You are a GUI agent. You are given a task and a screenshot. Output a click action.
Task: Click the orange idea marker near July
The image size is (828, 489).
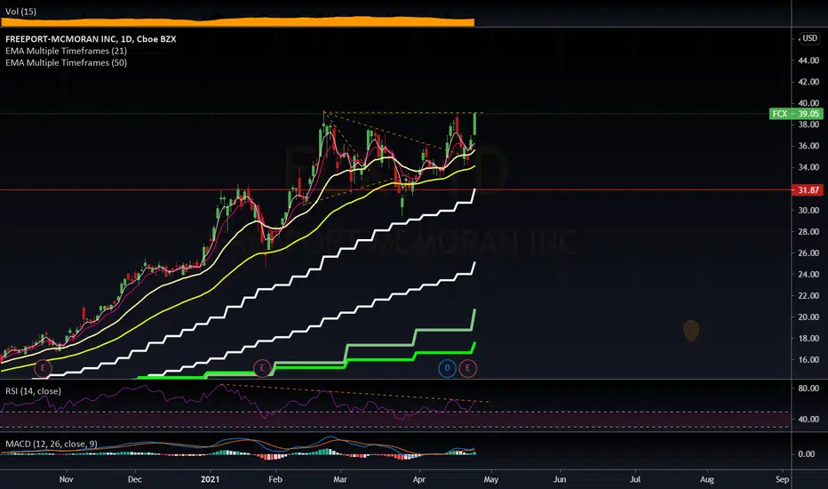691,331
